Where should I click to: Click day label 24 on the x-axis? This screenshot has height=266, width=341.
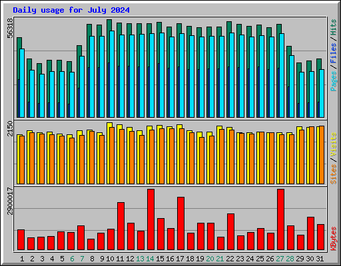[250, 259]
